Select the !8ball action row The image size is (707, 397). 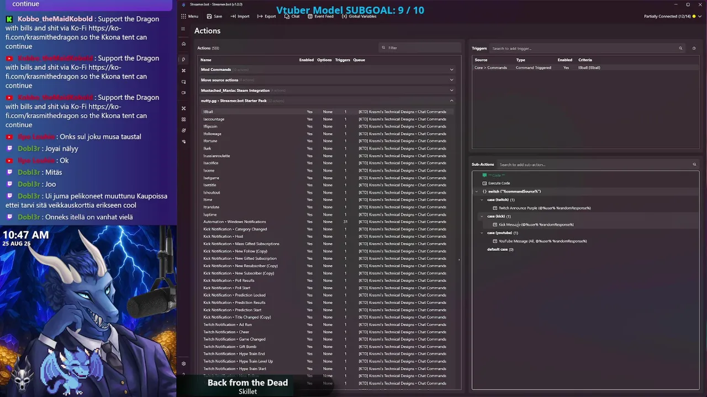(x=326, y=112)
